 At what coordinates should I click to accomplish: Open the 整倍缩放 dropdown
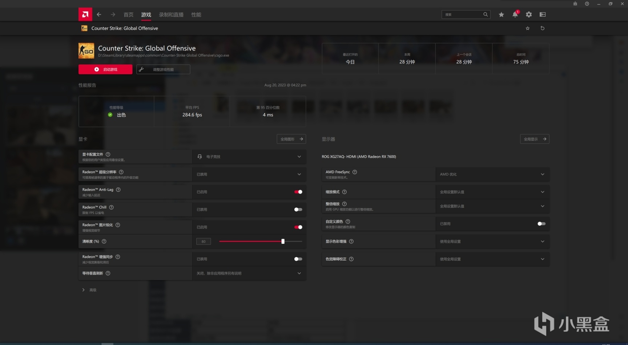pyautogui.click(x=492, y=206)
